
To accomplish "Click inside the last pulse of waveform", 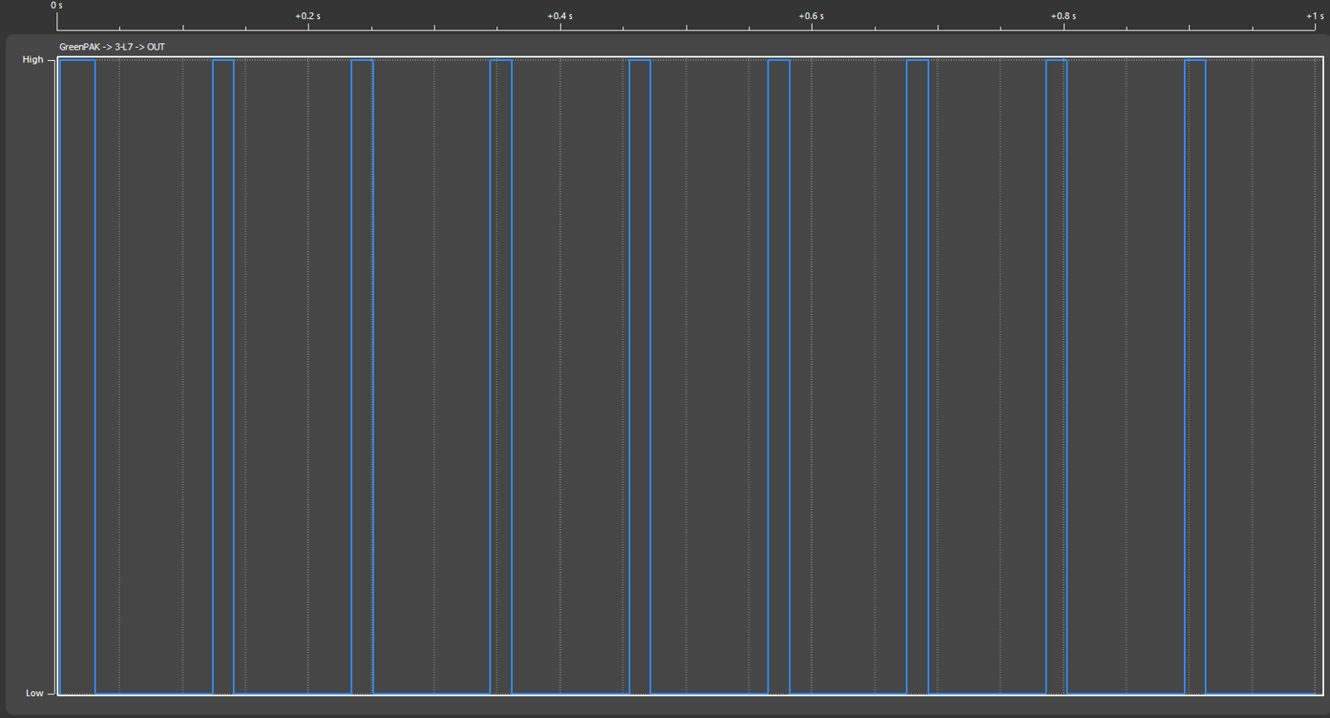I will [x=1195, y=374].
